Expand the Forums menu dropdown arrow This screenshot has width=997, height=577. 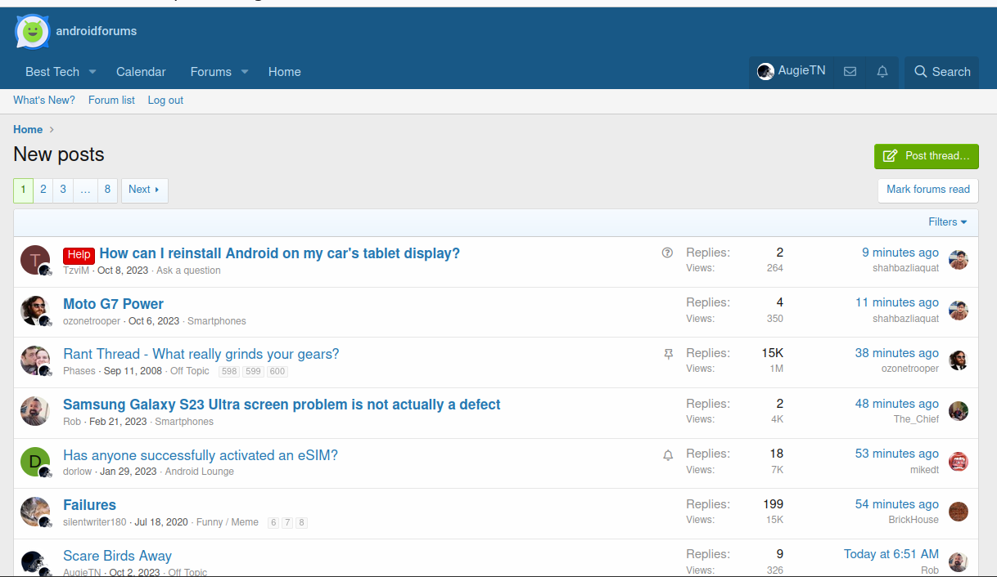244,72
